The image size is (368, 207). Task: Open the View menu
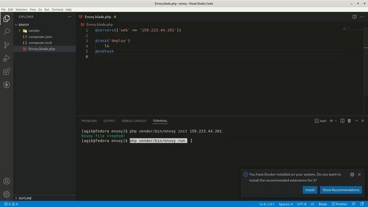click(33, 10)
